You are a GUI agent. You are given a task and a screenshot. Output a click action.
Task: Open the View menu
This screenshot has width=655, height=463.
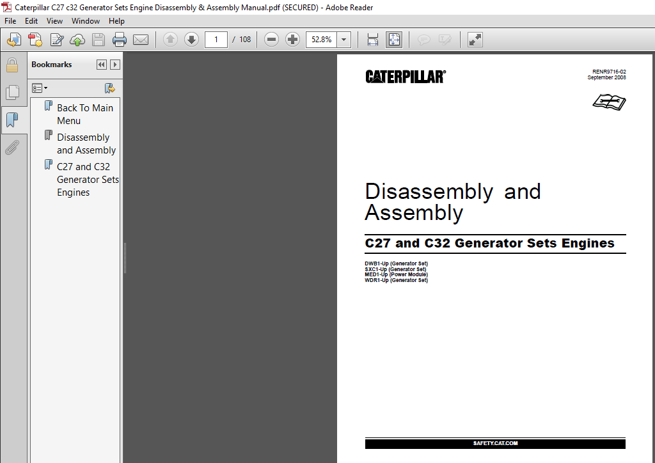54,21
